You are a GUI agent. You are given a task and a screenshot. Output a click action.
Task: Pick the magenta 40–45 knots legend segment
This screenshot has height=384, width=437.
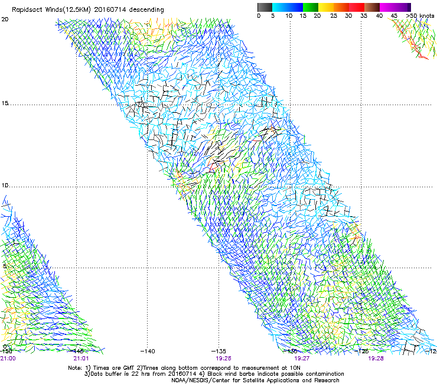tap(387, 7)
